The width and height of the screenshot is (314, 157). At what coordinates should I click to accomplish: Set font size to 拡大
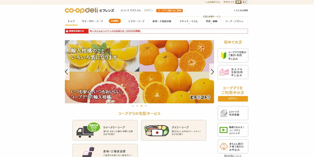pyautogui.click(x=245, y=2)
